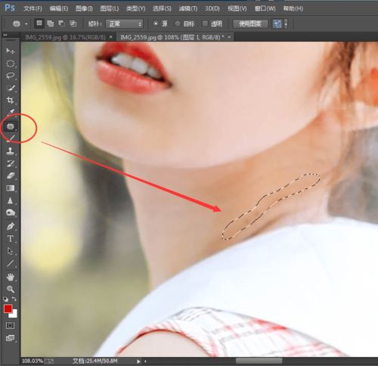
Task: Open the 图像(I) menu
Action: 84,8
